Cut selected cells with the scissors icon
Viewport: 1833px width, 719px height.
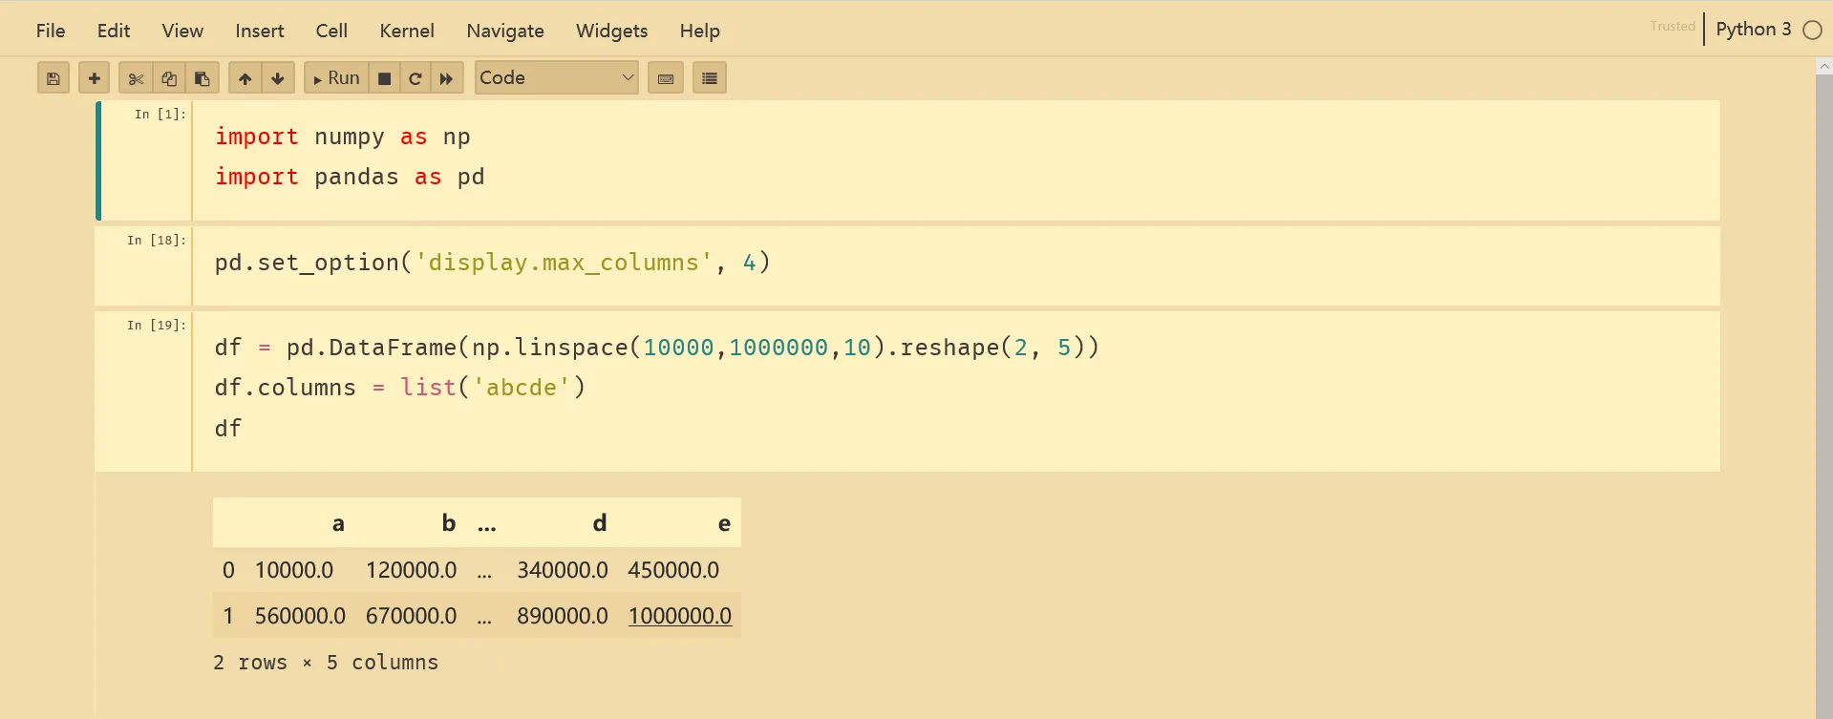[x=136, y=78]
